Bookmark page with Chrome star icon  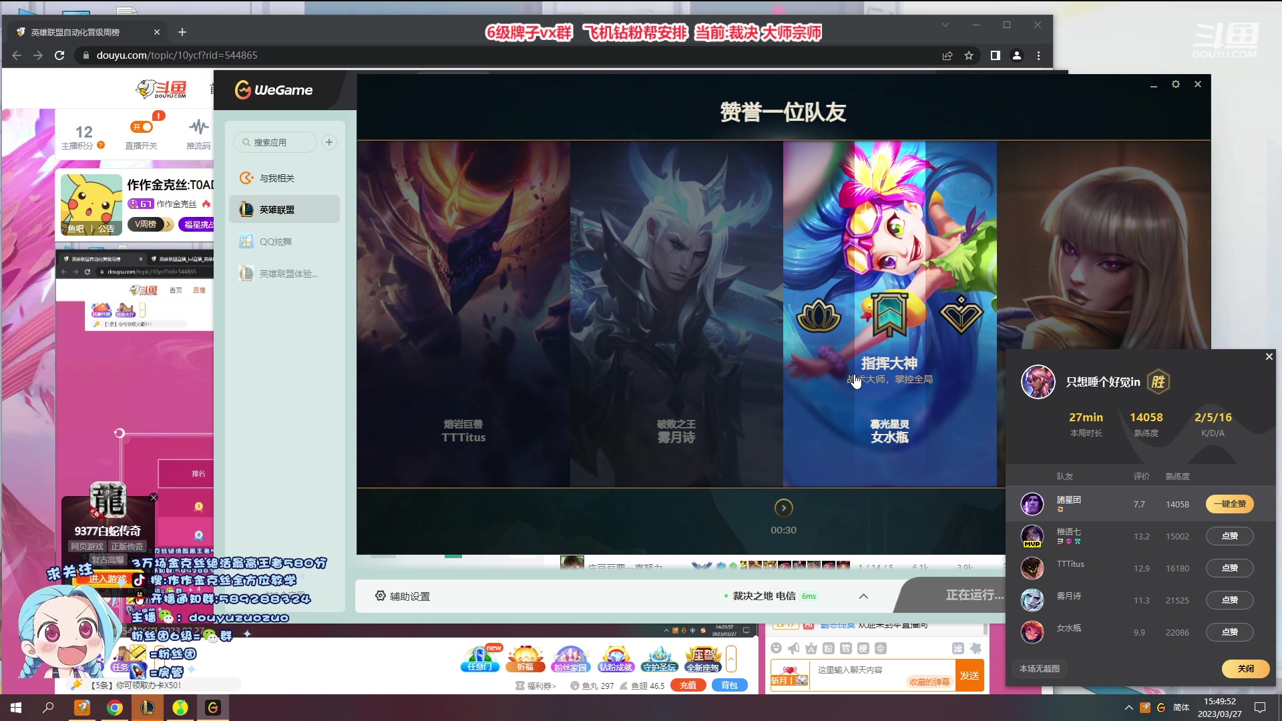point(969,55)
